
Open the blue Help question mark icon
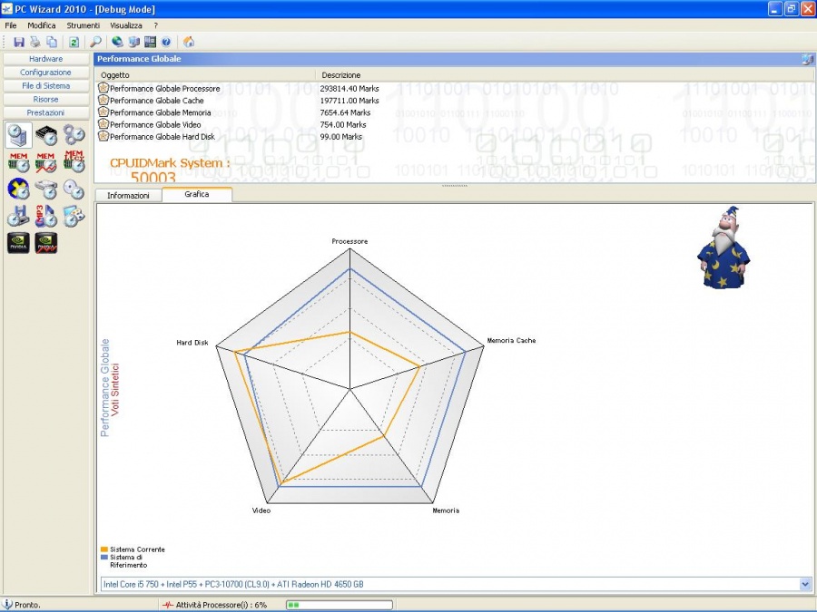coord(166,42)
